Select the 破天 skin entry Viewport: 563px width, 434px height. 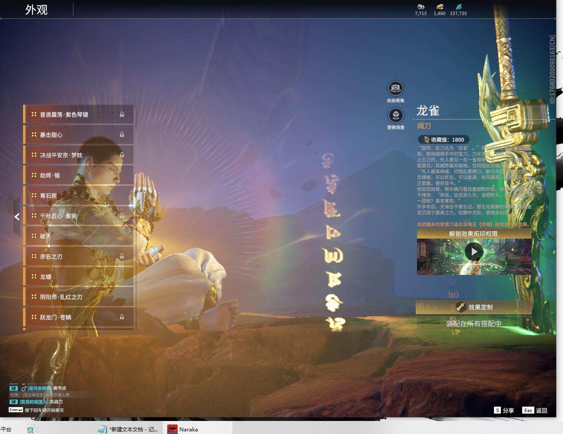tap(79, 236)
